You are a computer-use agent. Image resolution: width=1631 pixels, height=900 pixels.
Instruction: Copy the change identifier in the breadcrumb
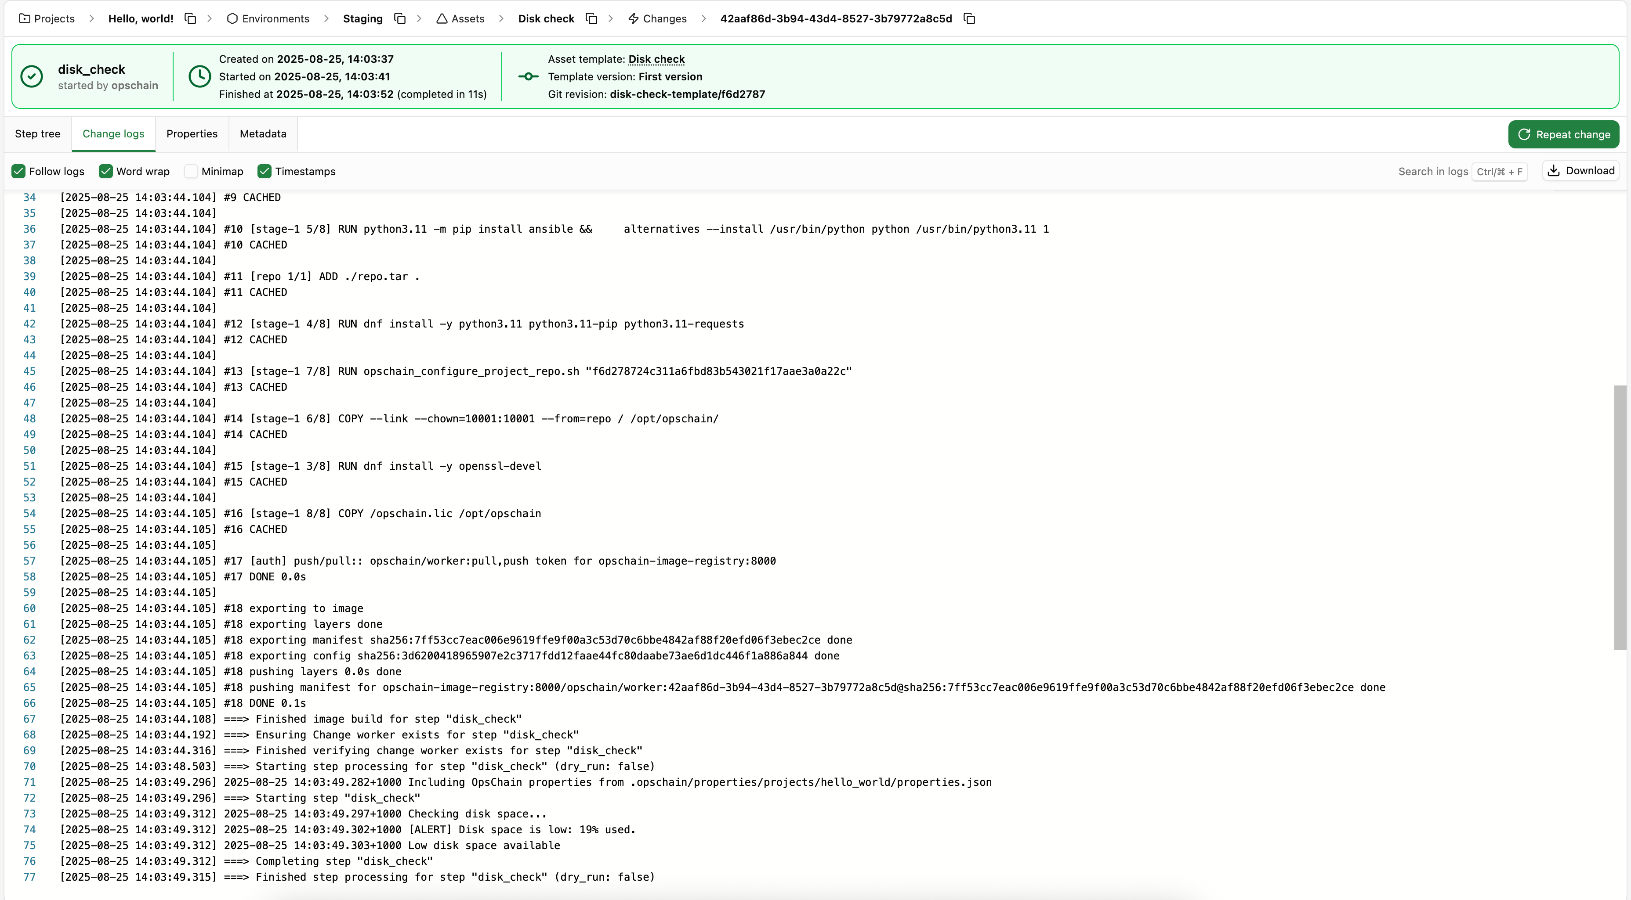tap(969, 18)
